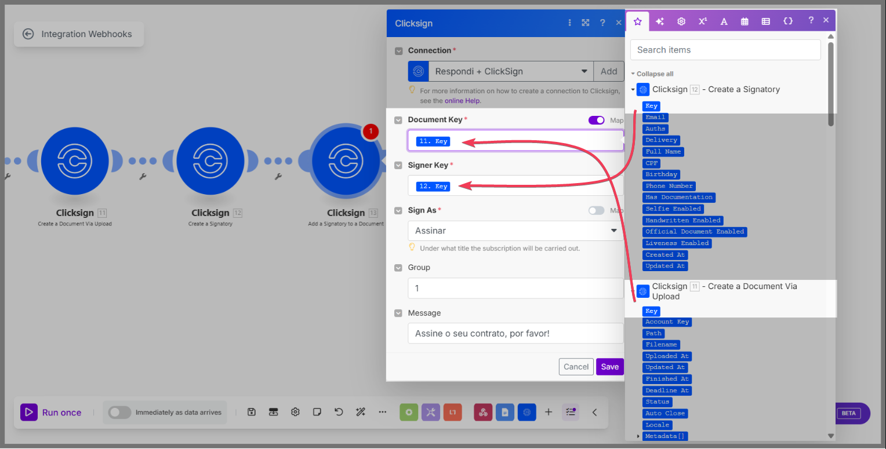The image size is (886, 449).
Task: Select the starred favorites tab in mapping panel
Action: pos(638,21)
